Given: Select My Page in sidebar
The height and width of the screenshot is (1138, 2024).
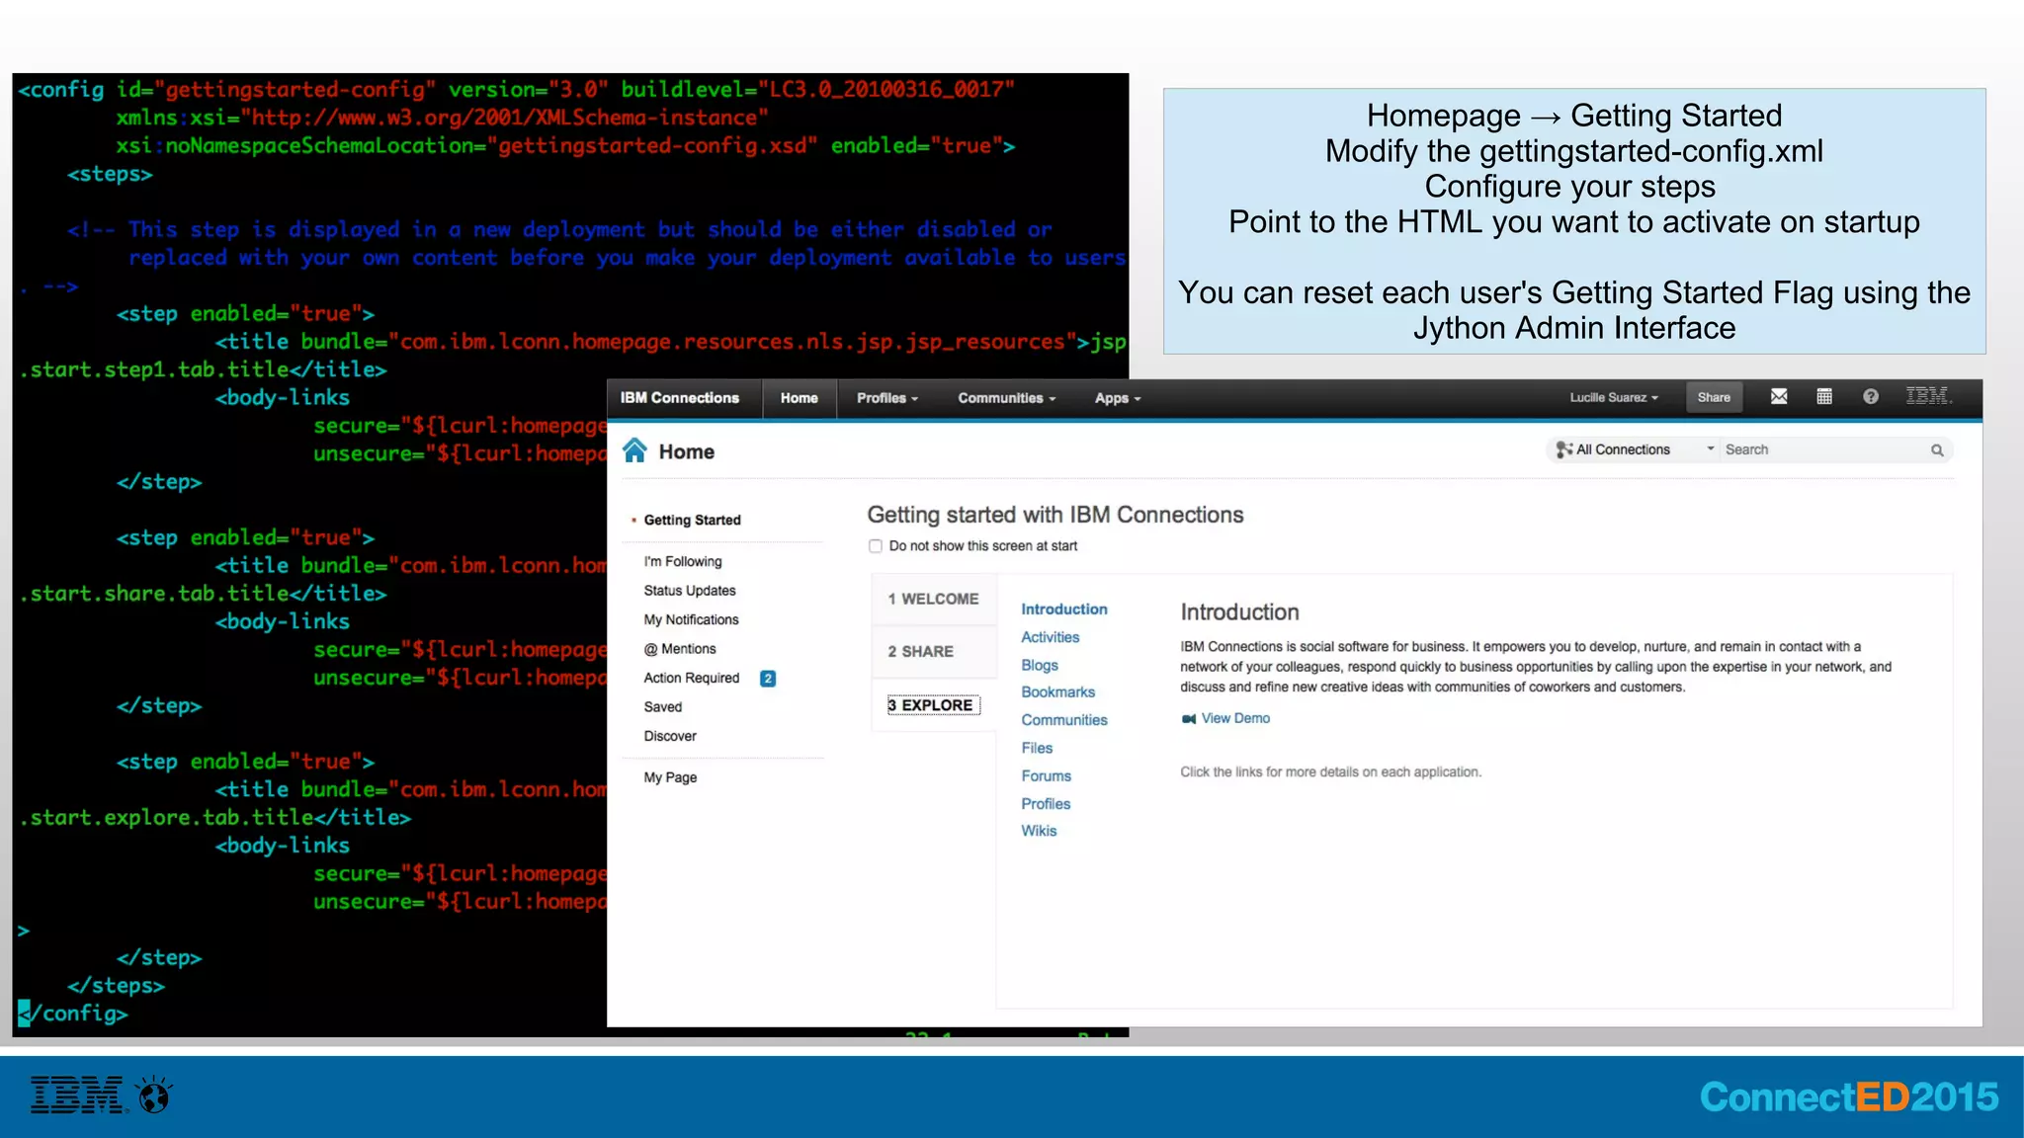Looking at the screenshot, I should coord(670,777).
